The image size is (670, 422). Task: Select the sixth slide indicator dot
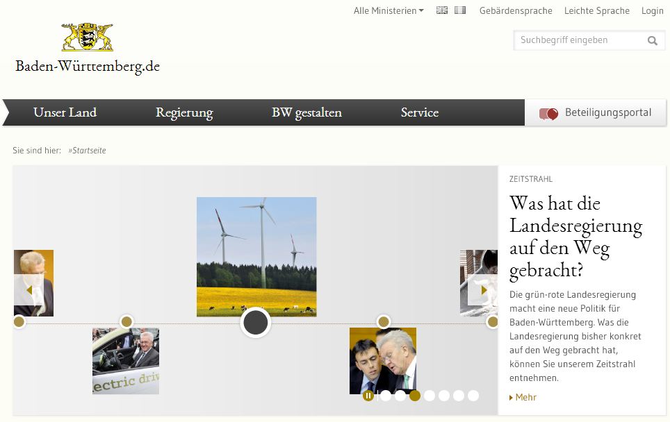(459, 396)
